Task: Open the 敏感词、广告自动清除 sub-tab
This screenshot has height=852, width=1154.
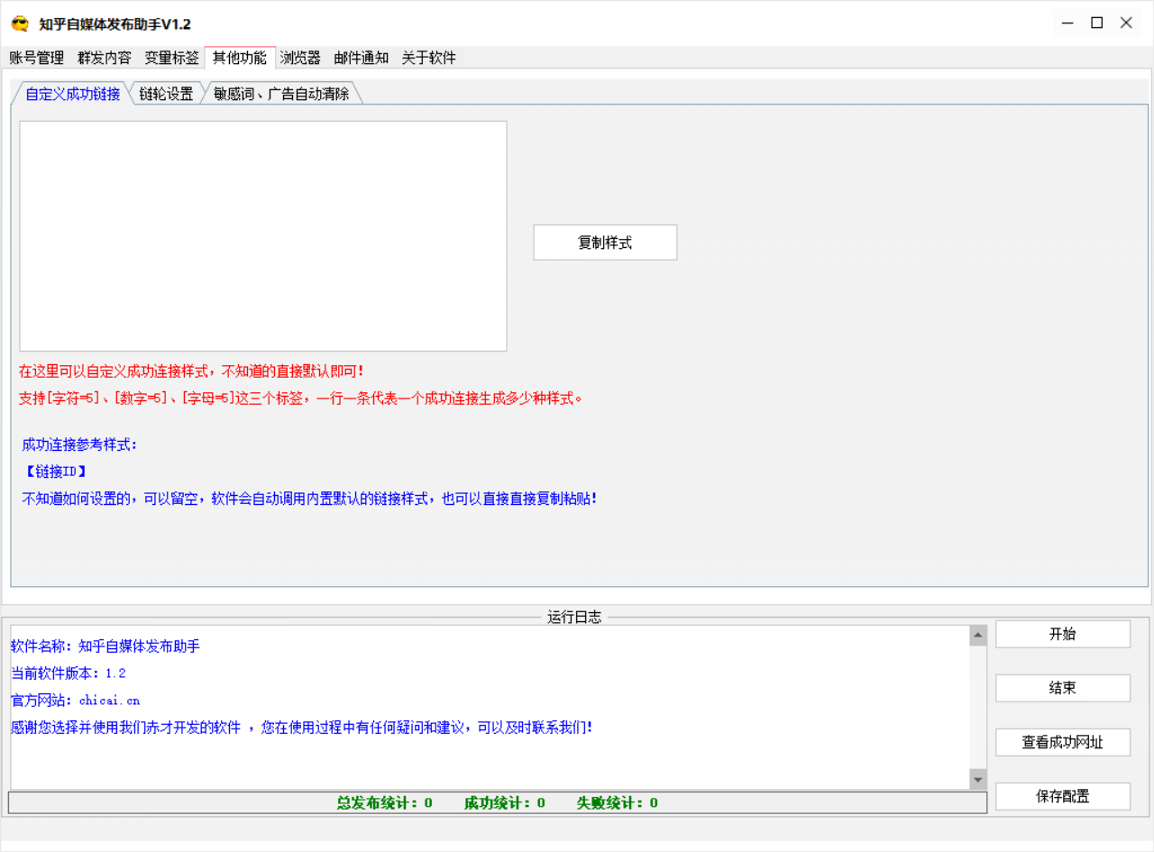Action: tap(281, 94)
